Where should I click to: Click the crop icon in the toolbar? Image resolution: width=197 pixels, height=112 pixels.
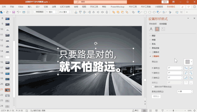click(x=181, y=12)
